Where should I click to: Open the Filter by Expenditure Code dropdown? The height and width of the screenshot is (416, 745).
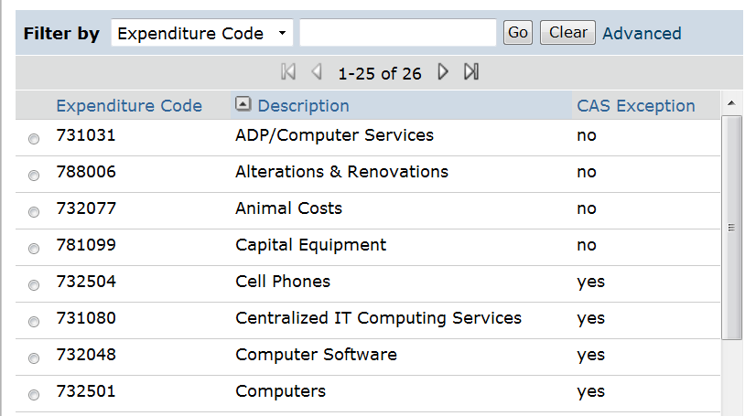pos(202,33)
